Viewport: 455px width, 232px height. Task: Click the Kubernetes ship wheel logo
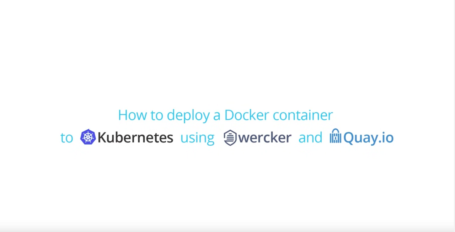(x=88, y=137)
